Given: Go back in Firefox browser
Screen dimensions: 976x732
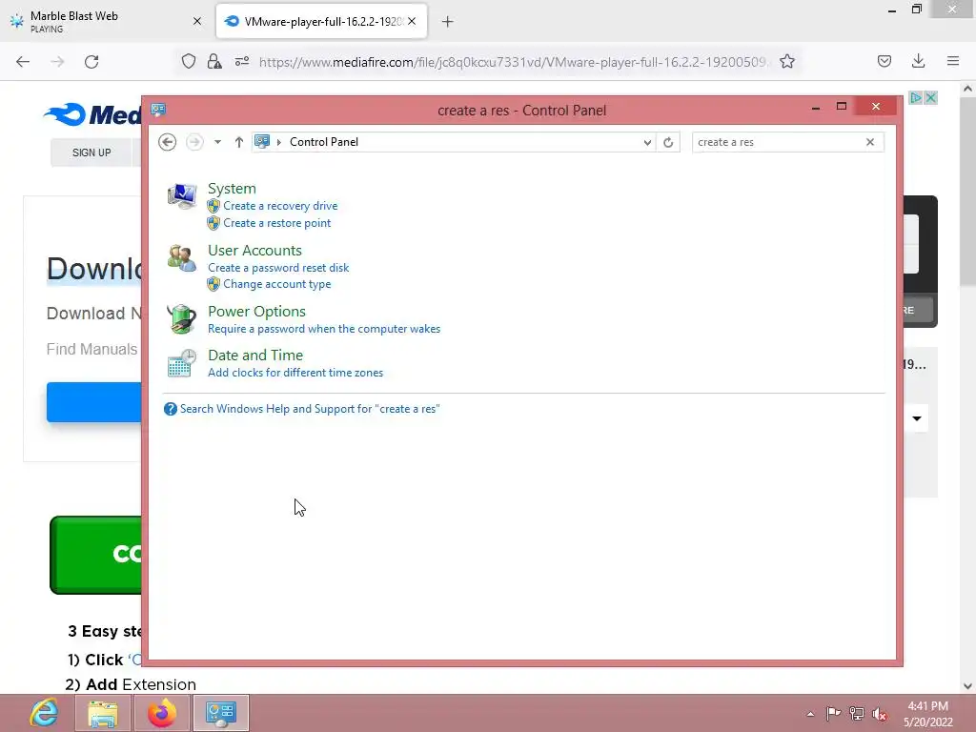Looking at the screenshot, I should click(23, 61).
